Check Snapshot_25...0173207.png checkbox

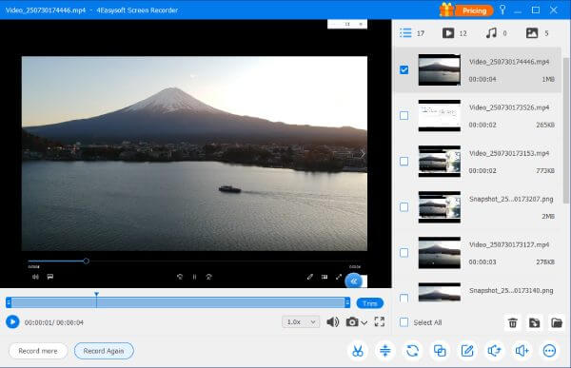tap(404, 207)
